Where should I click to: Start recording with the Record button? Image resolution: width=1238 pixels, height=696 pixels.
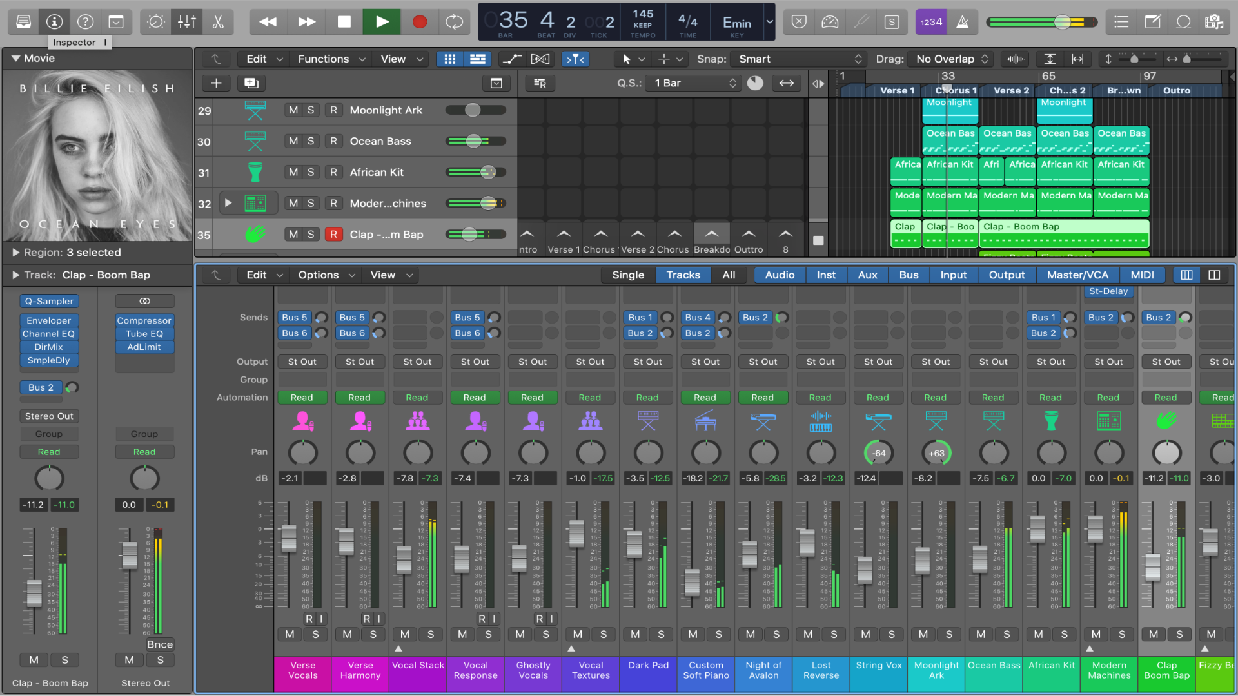420,22
